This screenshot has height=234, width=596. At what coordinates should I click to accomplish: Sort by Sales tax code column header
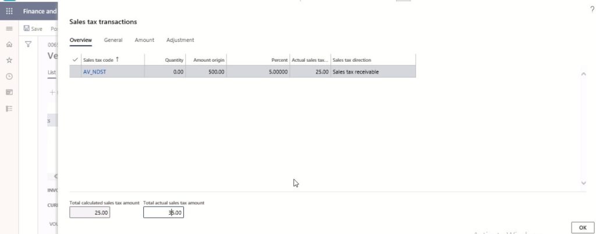click(x=112, y=59)
